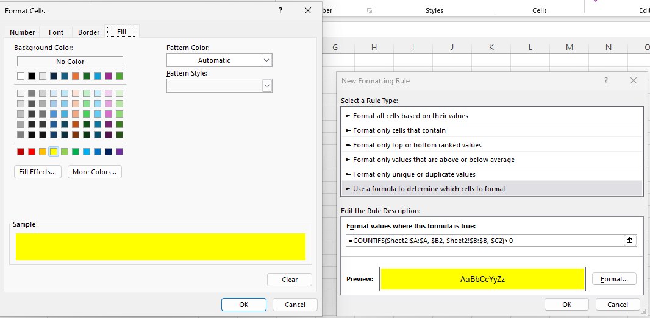Select column I header in the spreadsheet
Viewport: 650px width, 318px height.
point(413,47)
